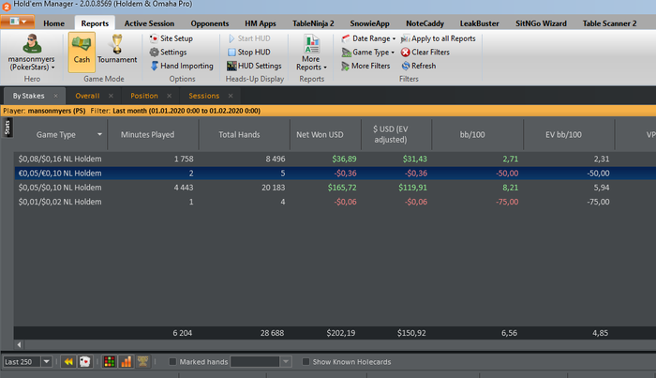This screenshot has height=378, width=656.
Task: Close the Position report tab
Action: [x=169, y=96]
